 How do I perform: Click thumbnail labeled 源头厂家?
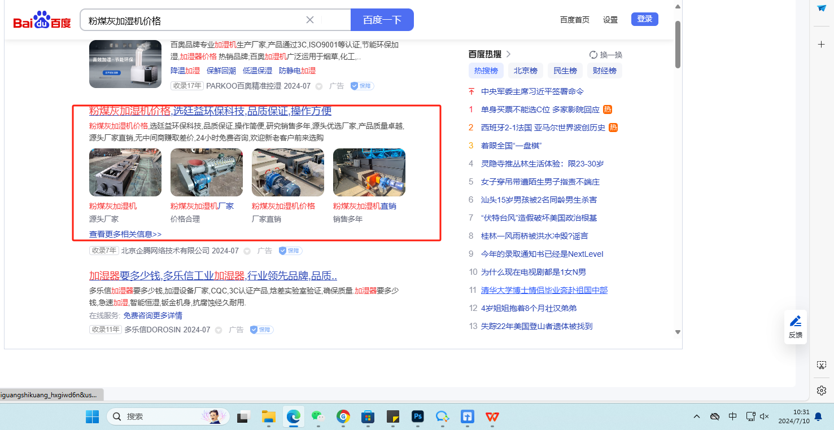click(x=125, y=172)
